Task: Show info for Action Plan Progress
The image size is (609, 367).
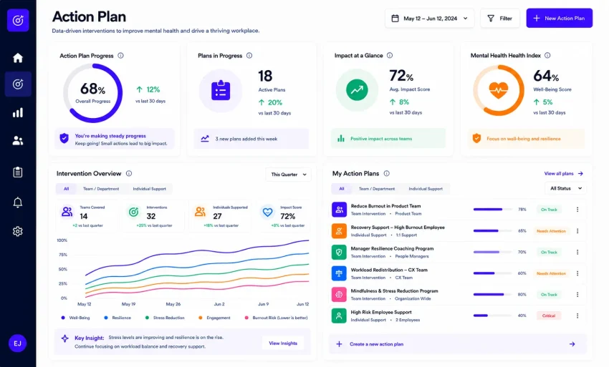Action: pos(121,56)
